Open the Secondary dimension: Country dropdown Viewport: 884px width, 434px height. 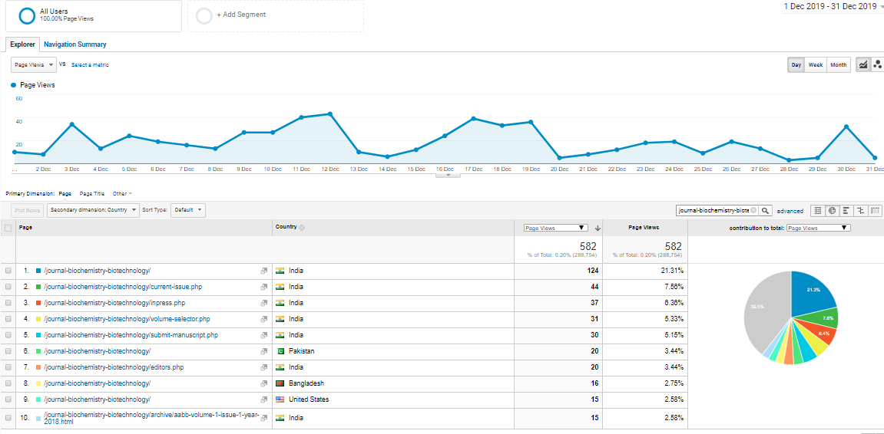click(93, 209)
